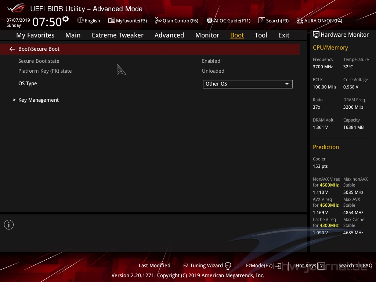Image resolution: width=376 pixels, height=282 pixels.
Task: Click the back arrow beside Boot\Secure Boot
Action: [12, 49]
